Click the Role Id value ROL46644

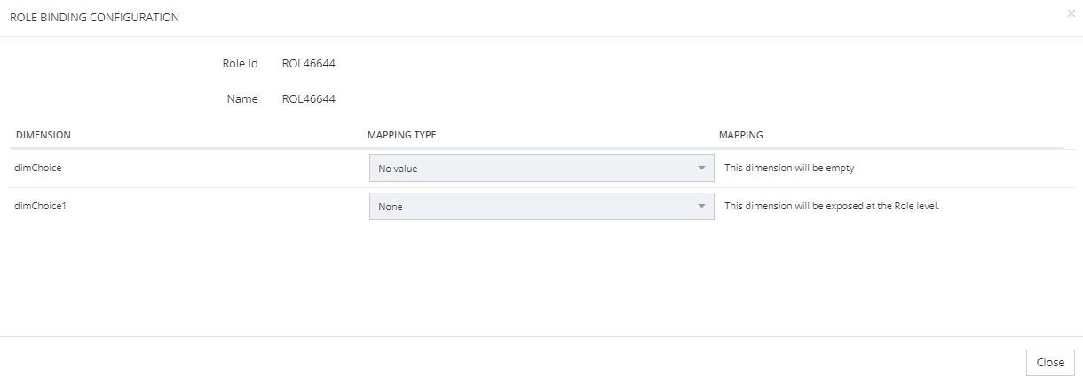tap(308, 64)
